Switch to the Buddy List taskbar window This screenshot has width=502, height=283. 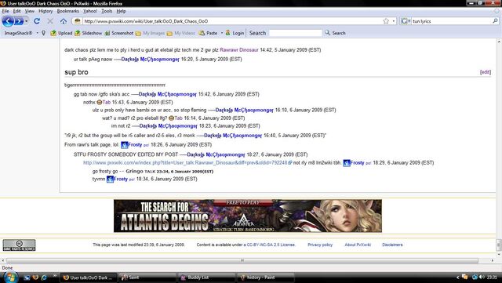206,278
